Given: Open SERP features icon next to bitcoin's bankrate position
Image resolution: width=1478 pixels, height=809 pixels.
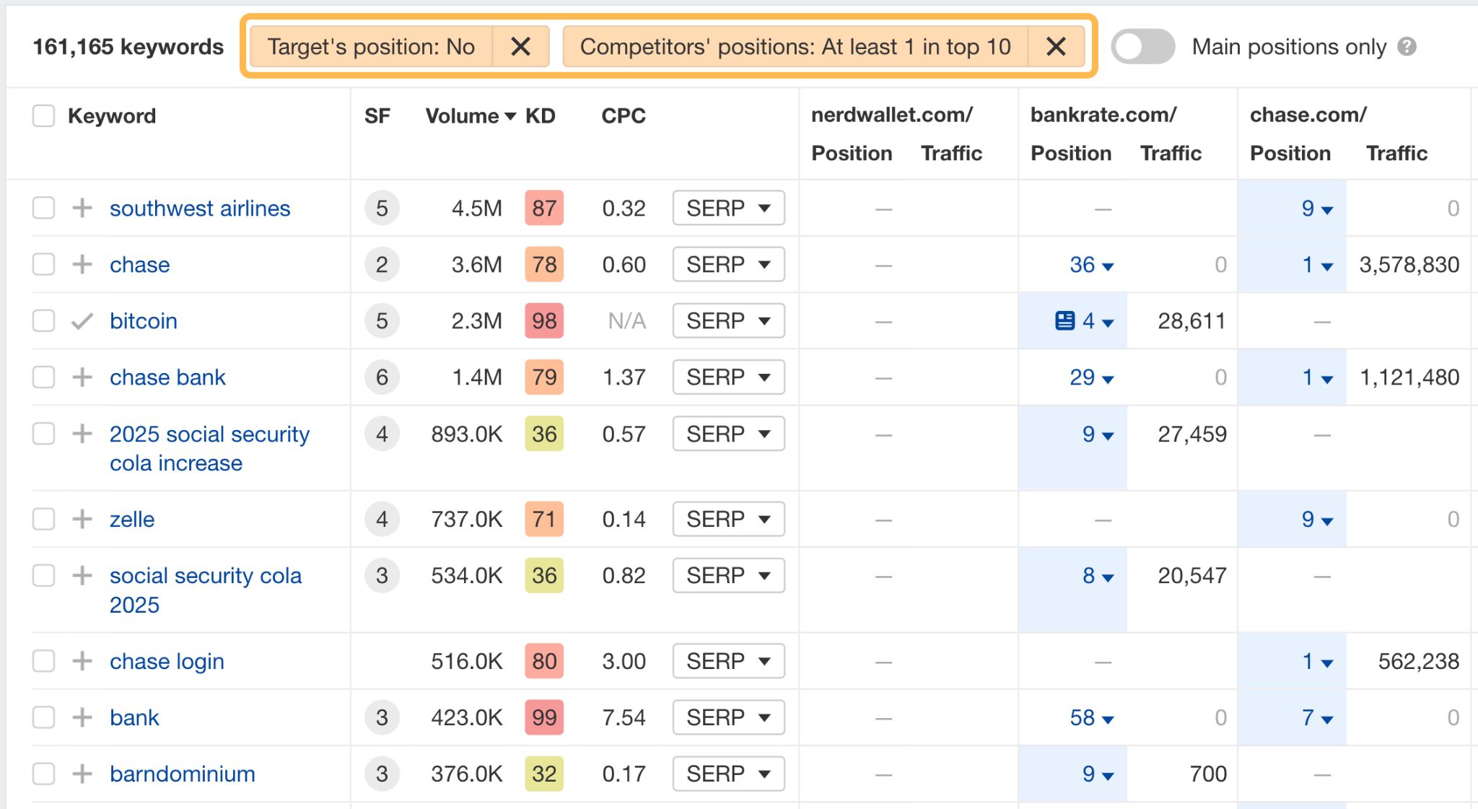Looking at the screenshot, I should point(1065,321).
